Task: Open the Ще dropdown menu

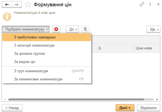Action: click(x=153, y=29)
